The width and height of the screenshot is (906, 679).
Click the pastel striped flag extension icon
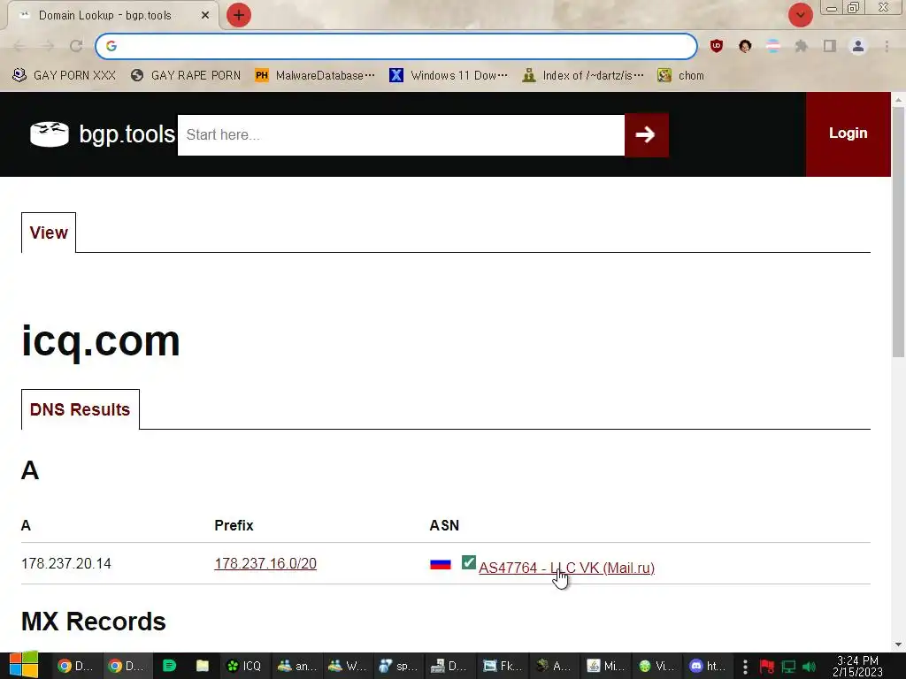point(773,46)
